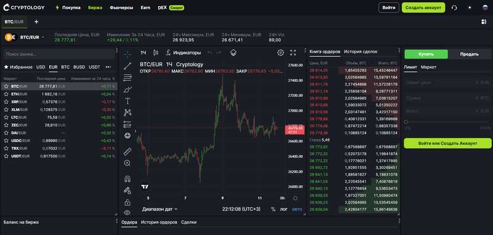The image size is (493, 235).
Task: Switch the chart to fullscreen mode
Action: (293, 52)
